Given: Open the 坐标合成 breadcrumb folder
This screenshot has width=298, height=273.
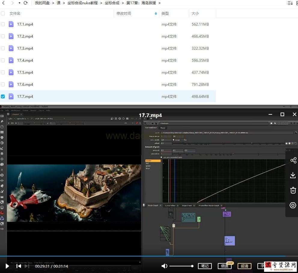Looking at the screenshot, I should (112, 3).
